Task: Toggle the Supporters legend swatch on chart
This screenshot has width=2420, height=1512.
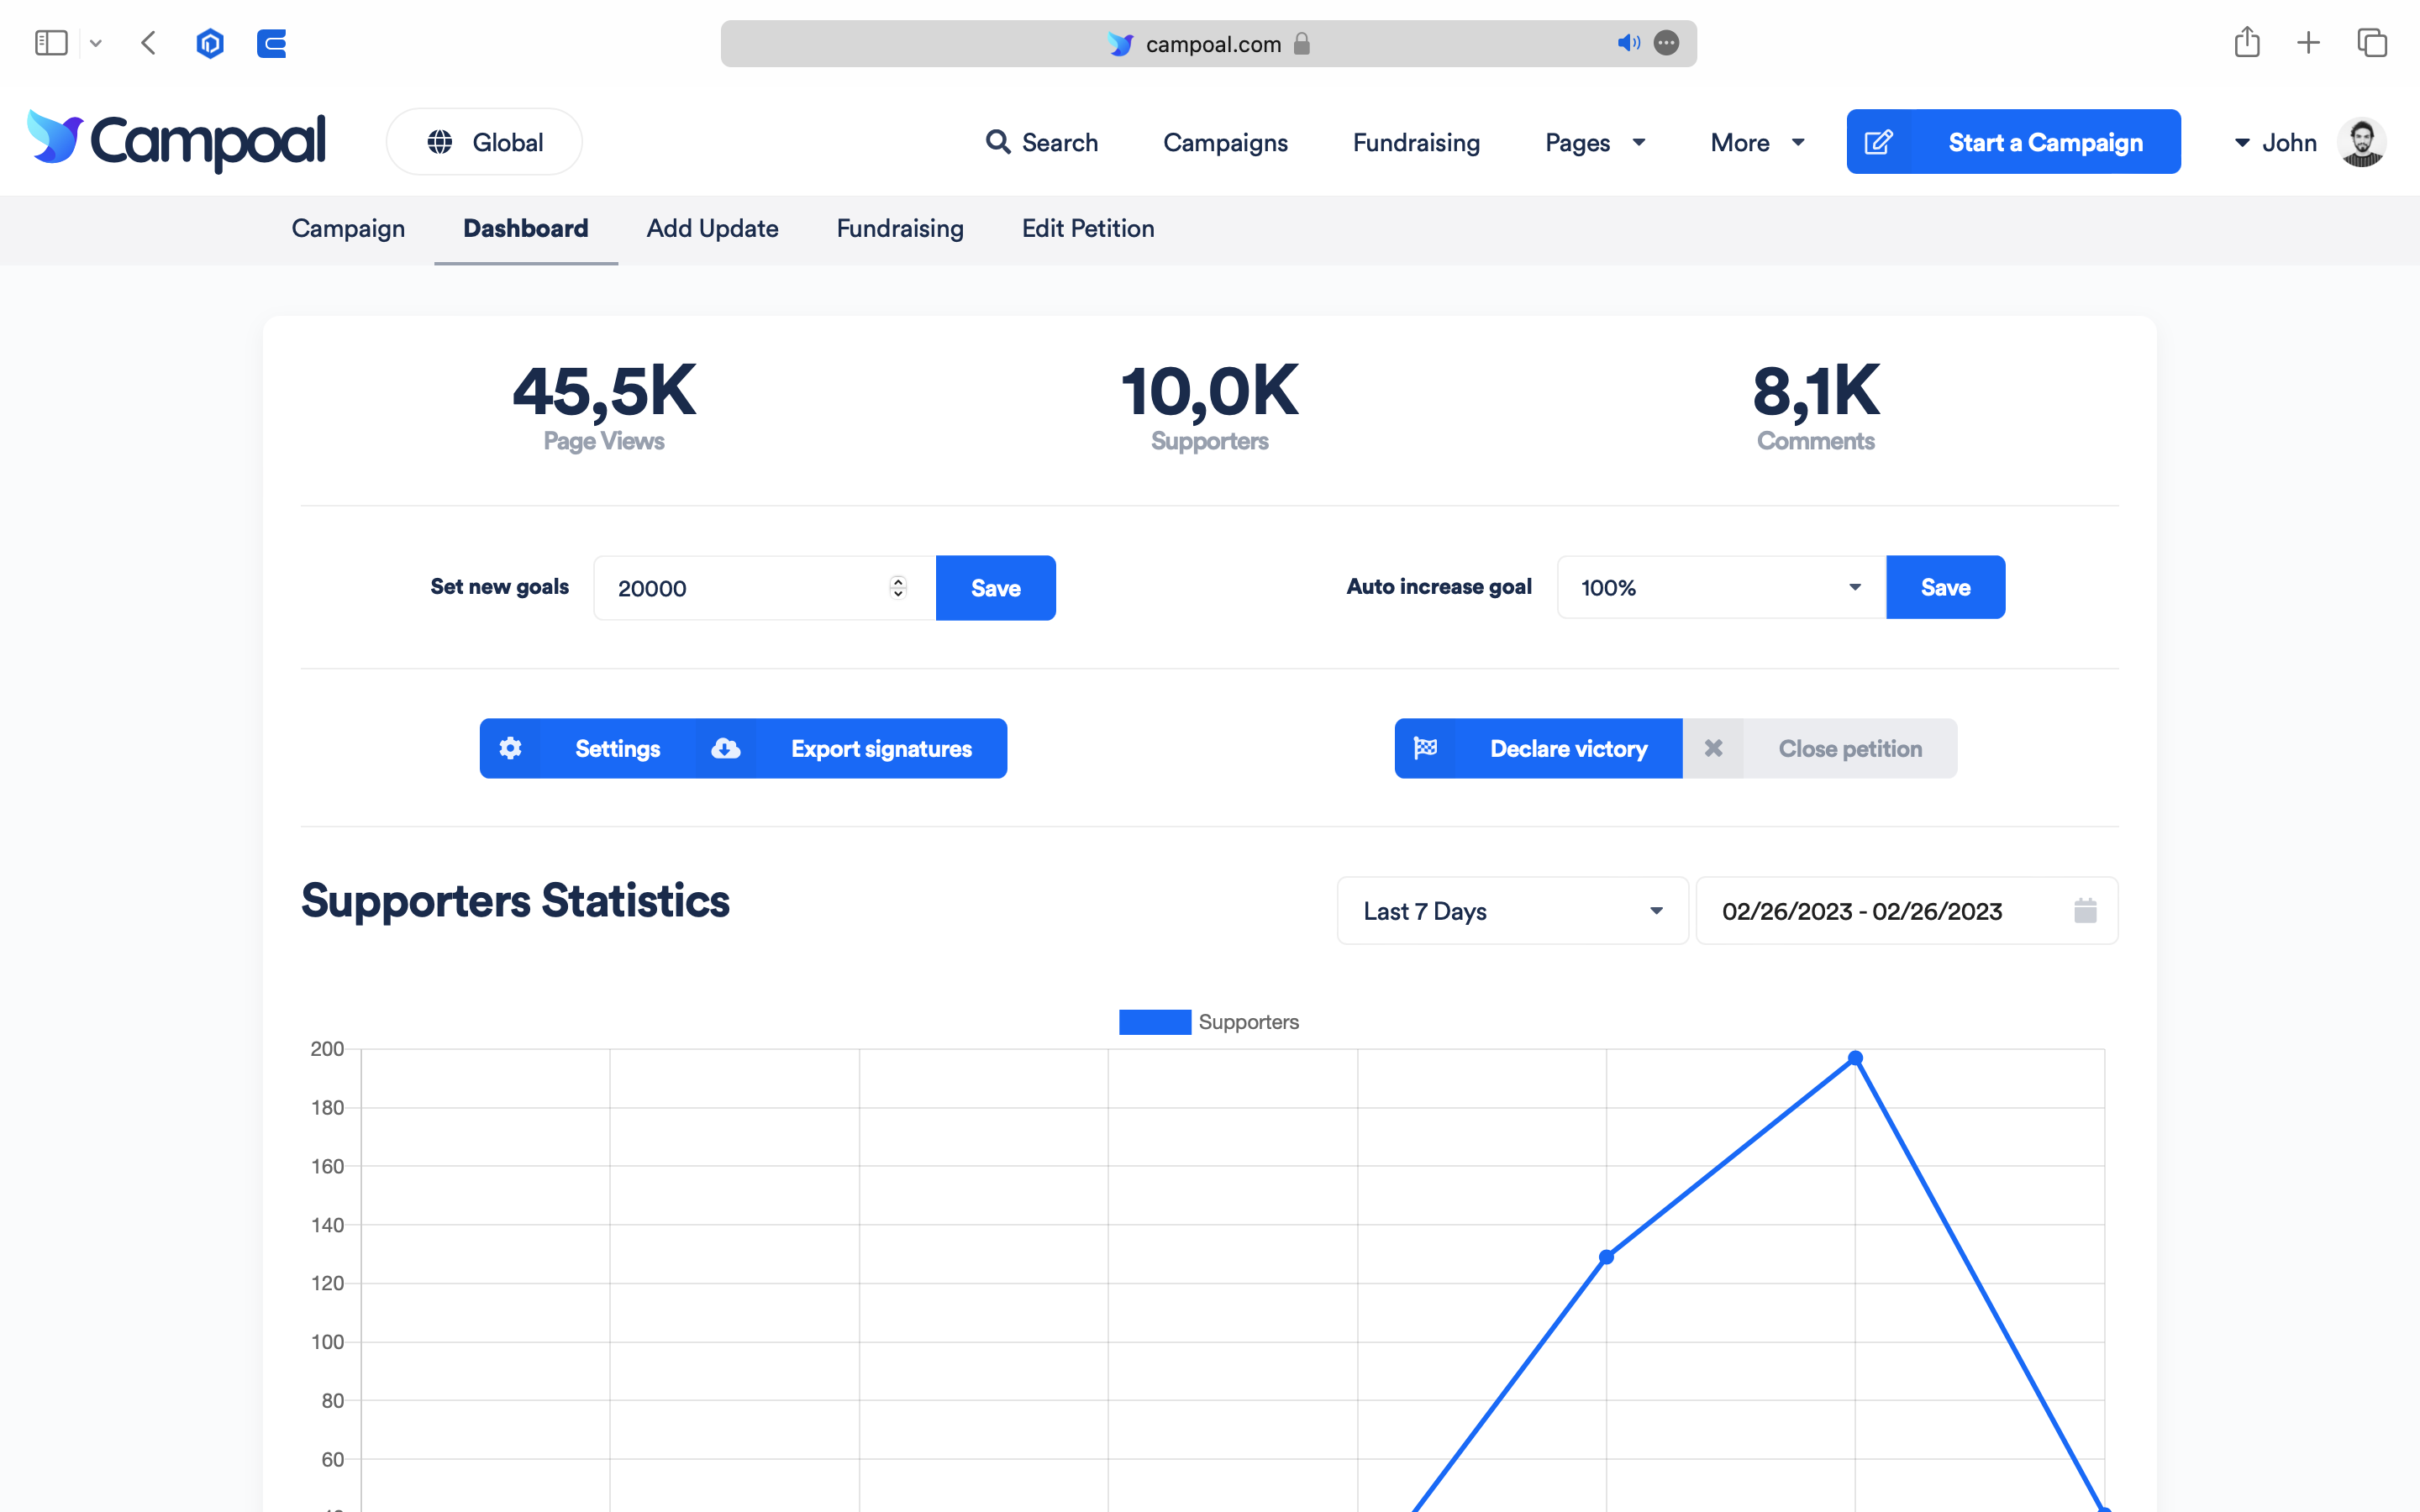Action: click(x=1154, y=1022)
